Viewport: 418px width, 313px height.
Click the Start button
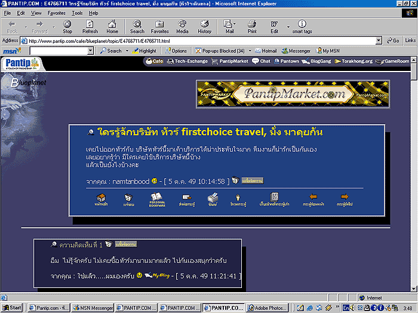11,308
